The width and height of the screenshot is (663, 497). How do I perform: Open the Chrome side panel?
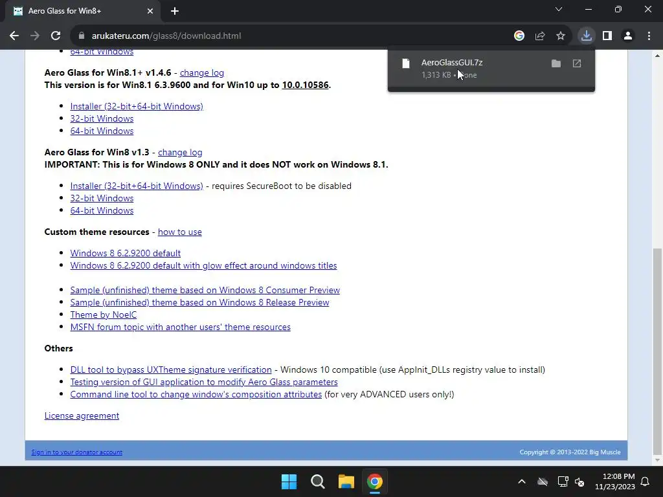click(607, 36)
